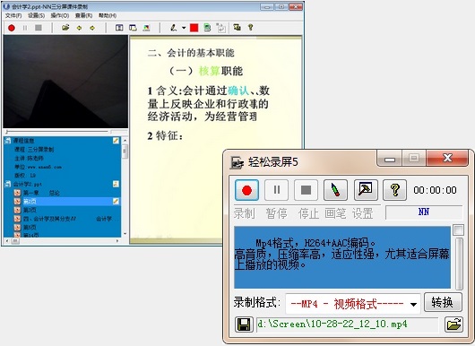Click the output path field d:\Screen\10-28-22_12_10.mp4
The width and height of the screenshot is (475, 346).
(x=347, y=324)
